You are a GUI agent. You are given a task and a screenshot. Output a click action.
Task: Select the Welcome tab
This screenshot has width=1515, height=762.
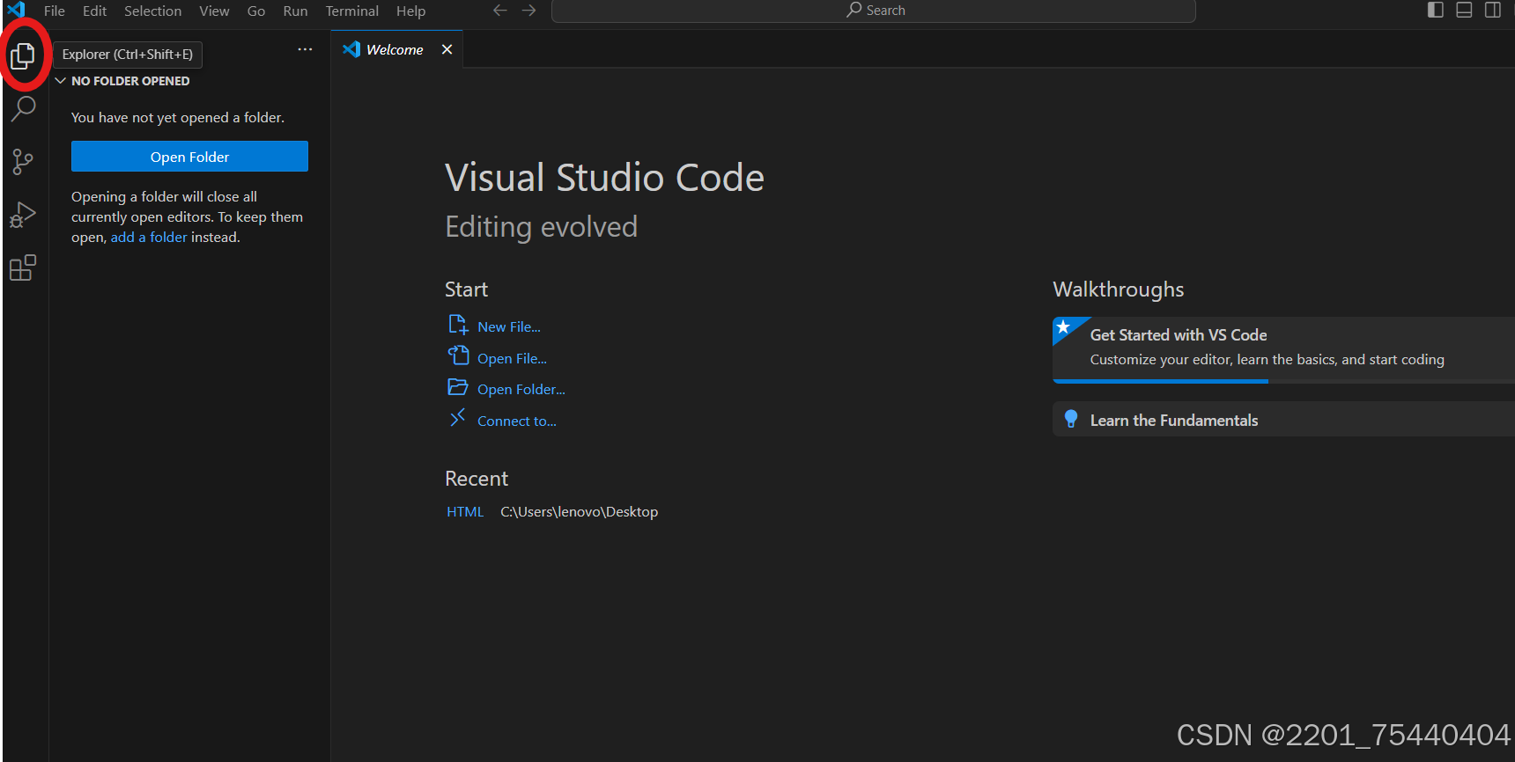[x=396, y=49]
